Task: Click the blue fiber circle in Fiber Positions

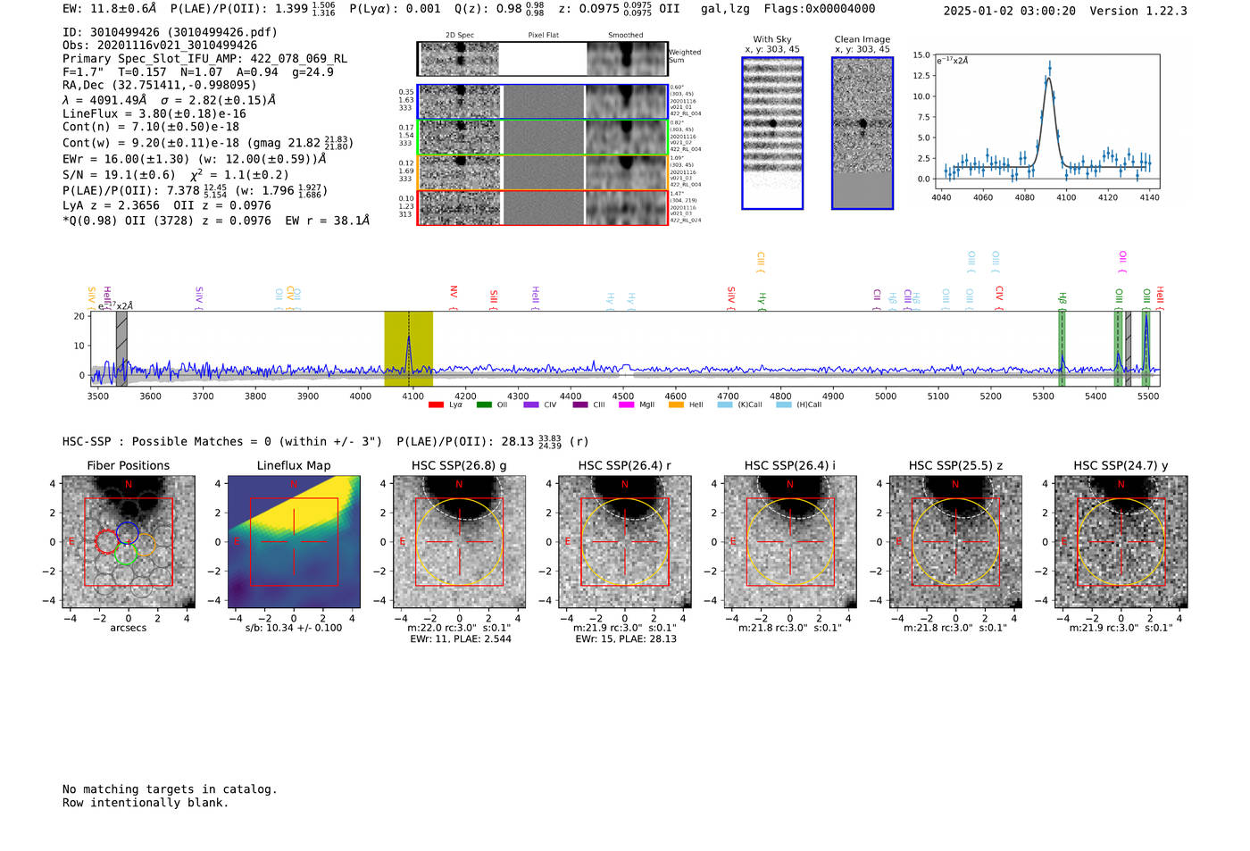Action: click(x=128, y=532)
